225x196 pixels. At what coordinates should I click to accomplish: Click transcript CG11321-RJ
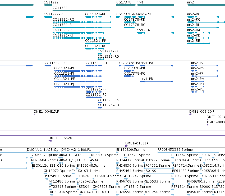(x=78, y=38)
